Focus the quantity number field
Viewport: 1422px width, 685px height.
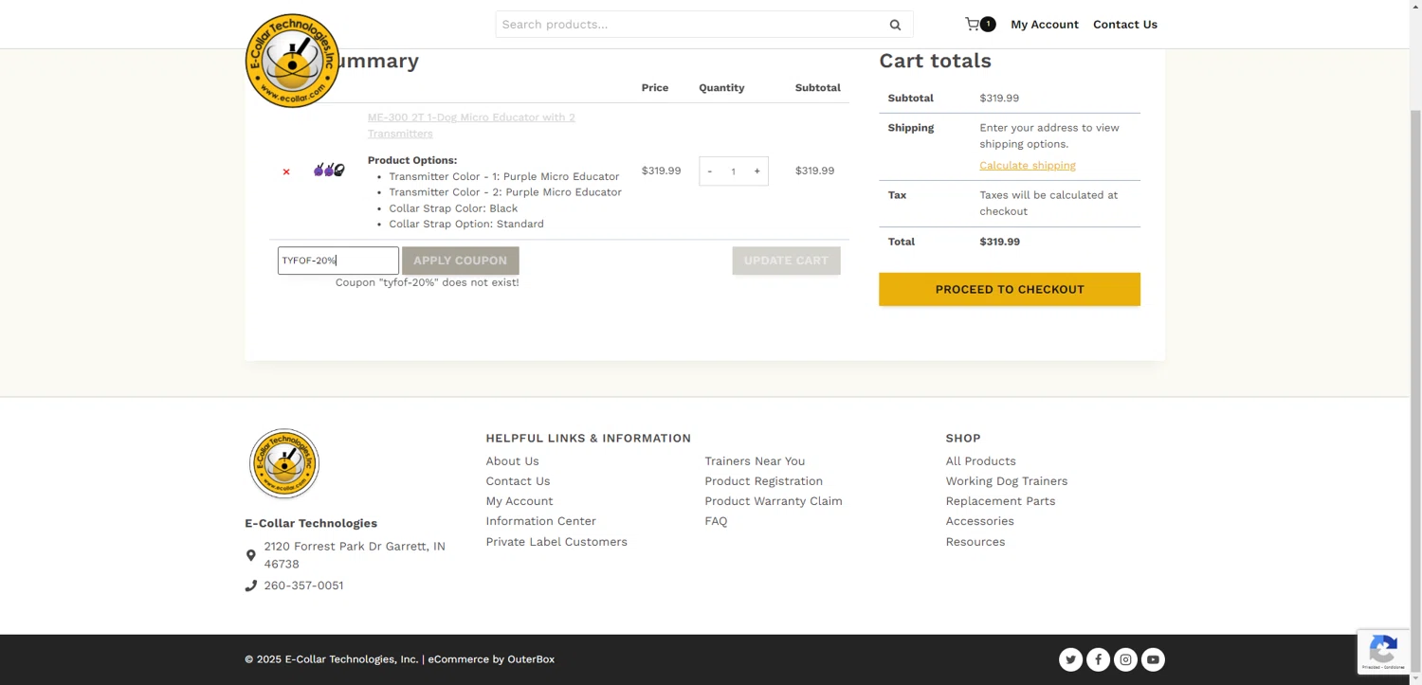click(x=733, y=171)
